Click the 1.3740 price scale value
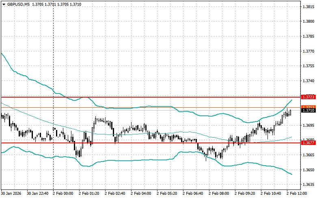 (x=308, y=81)
